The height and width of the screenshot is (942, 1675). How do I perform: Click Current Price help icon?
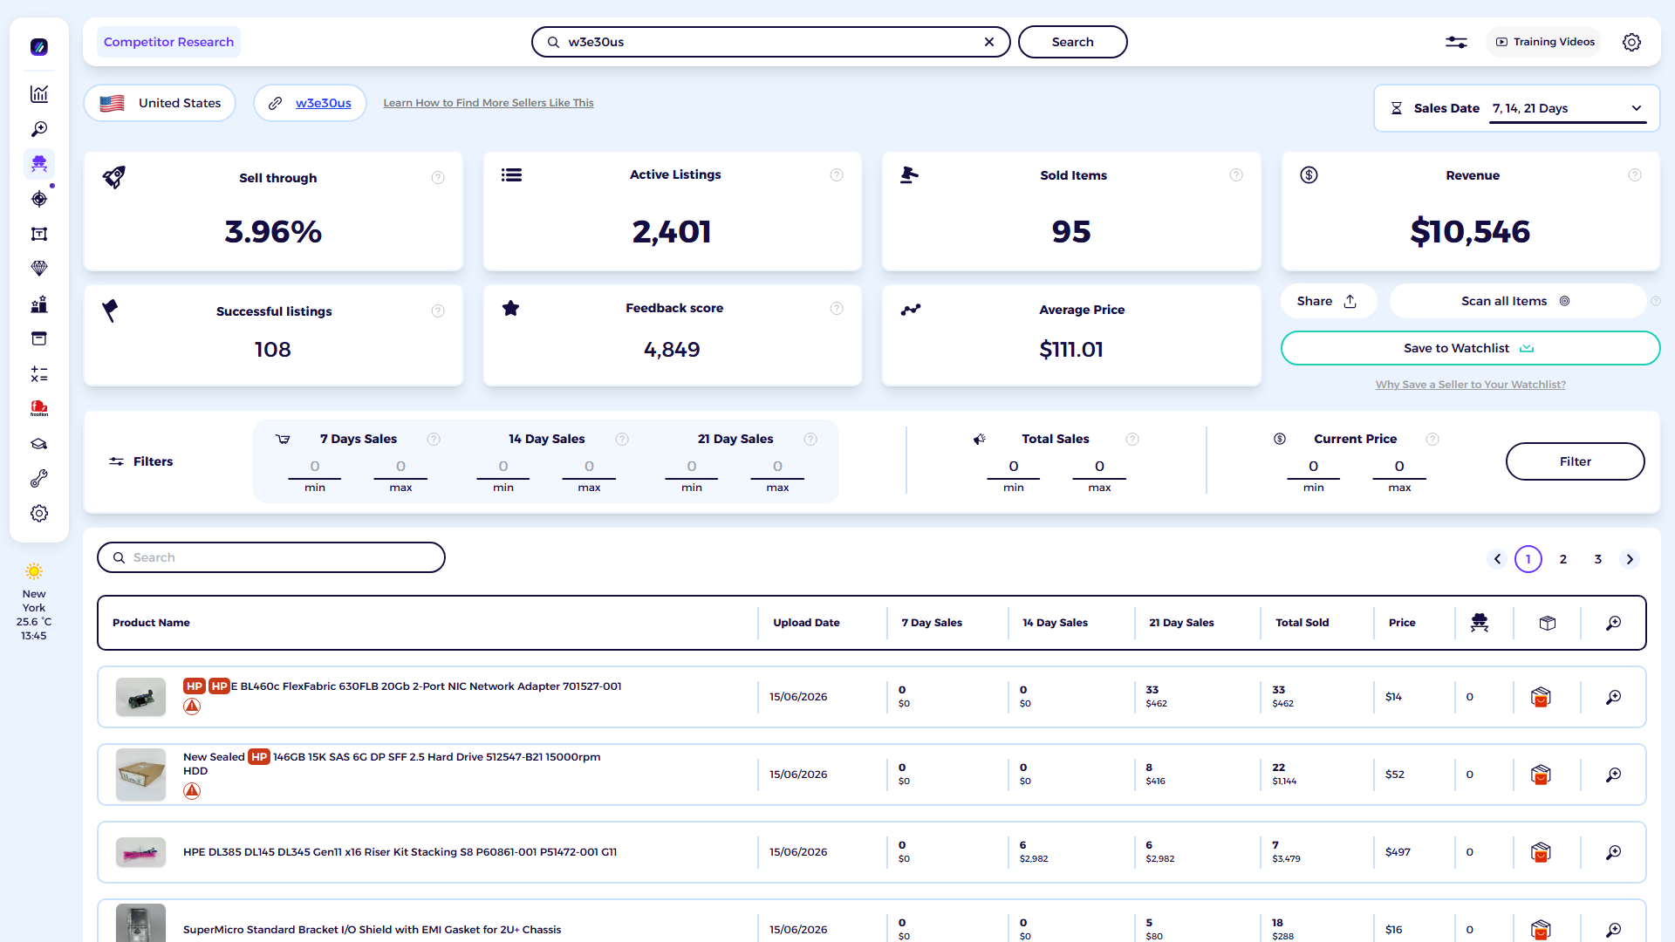point(1432,439)
